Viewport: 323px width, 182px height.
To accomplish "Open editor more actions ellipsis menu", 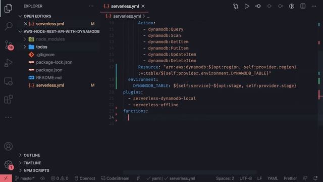I will pyautogui.click(x=314, y=6).
